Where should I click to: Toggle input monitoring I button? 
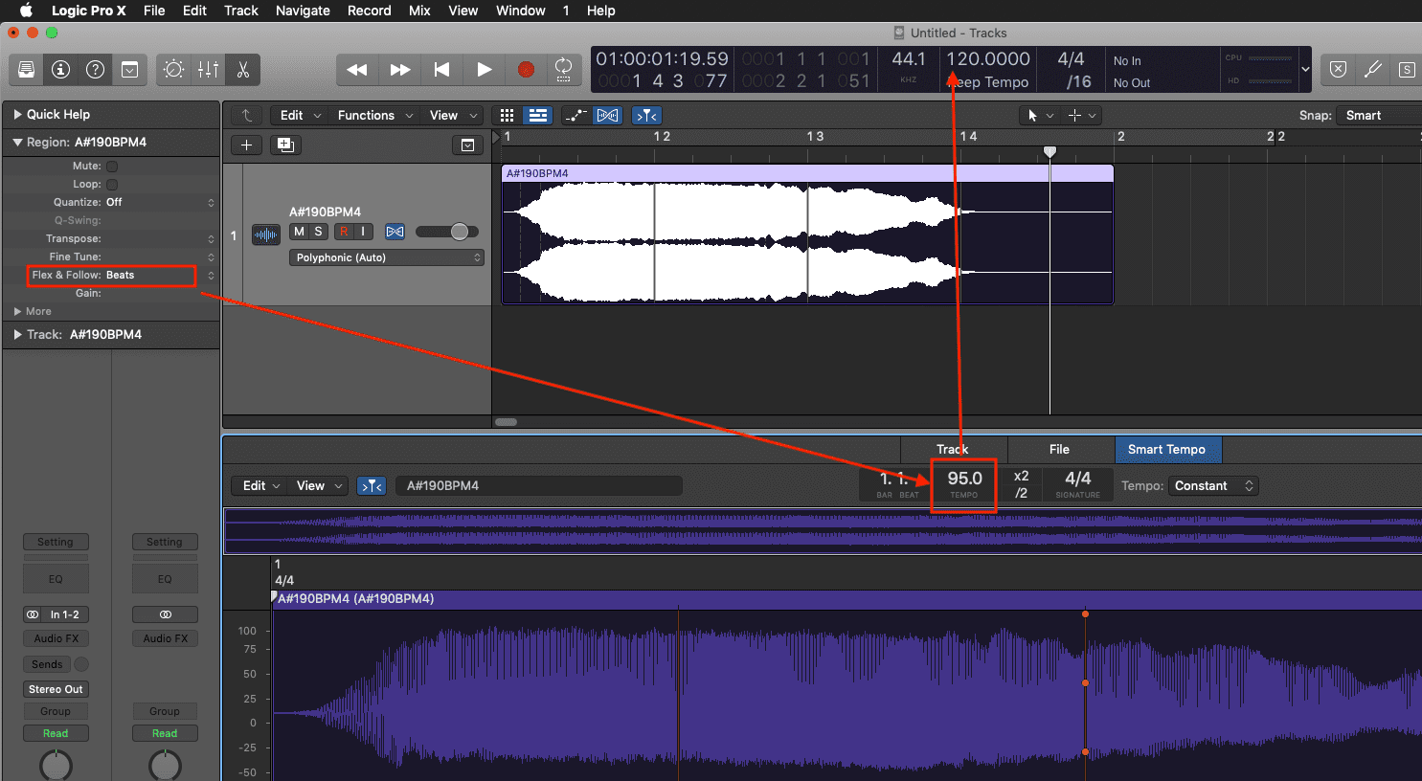363,232
